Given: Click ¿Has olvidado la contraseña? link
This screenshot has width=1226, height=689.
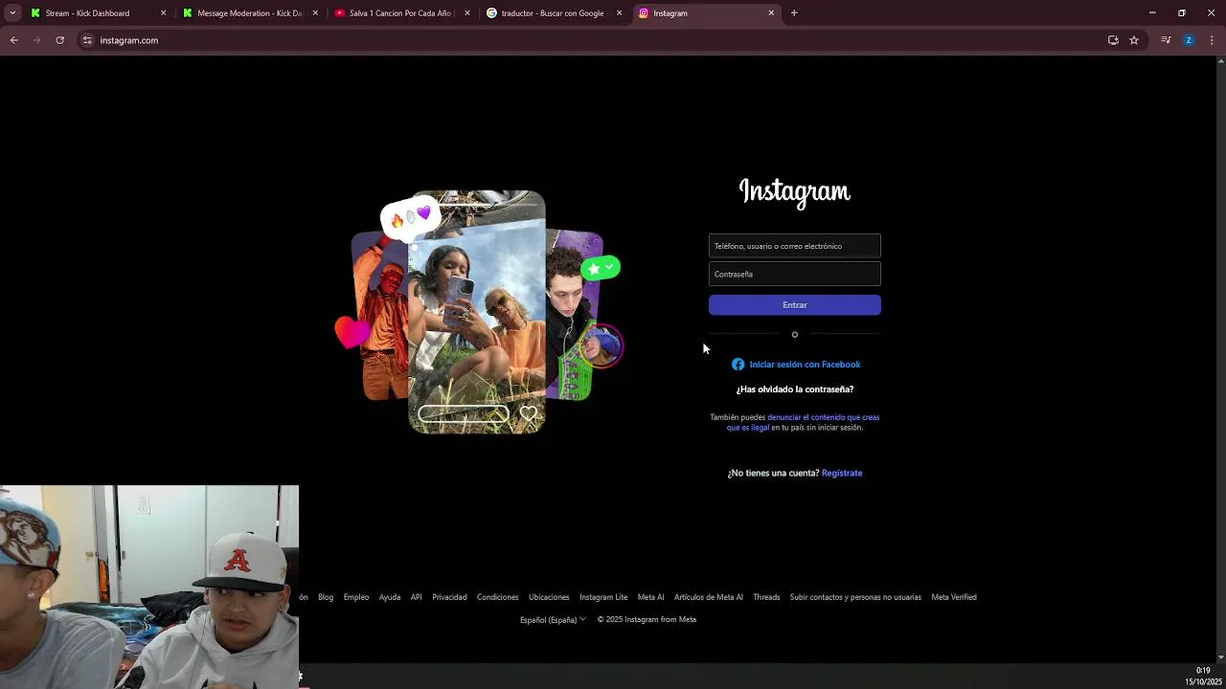Looking at the screenshot, I should (x=795, y=389).
